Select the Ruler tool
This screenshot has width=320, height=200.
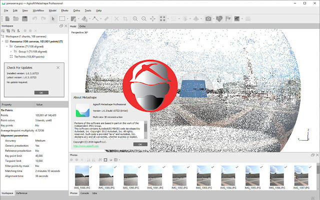(x=106, y=19)
